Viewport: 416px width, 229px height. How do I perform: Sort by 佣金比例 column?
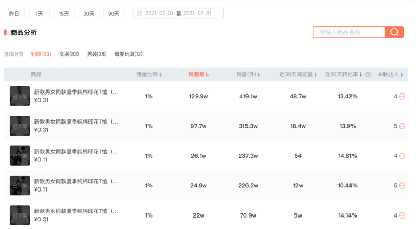[x=149, y=74]
